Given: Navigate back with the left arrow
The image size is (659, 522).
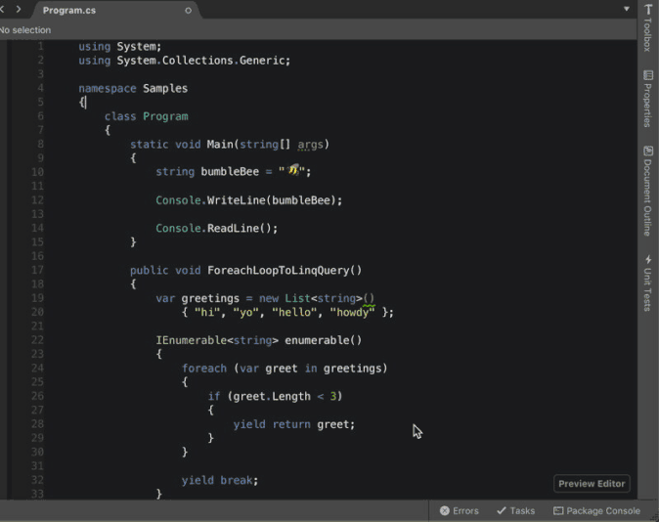Looking at the screenshot, I should 3,10.
